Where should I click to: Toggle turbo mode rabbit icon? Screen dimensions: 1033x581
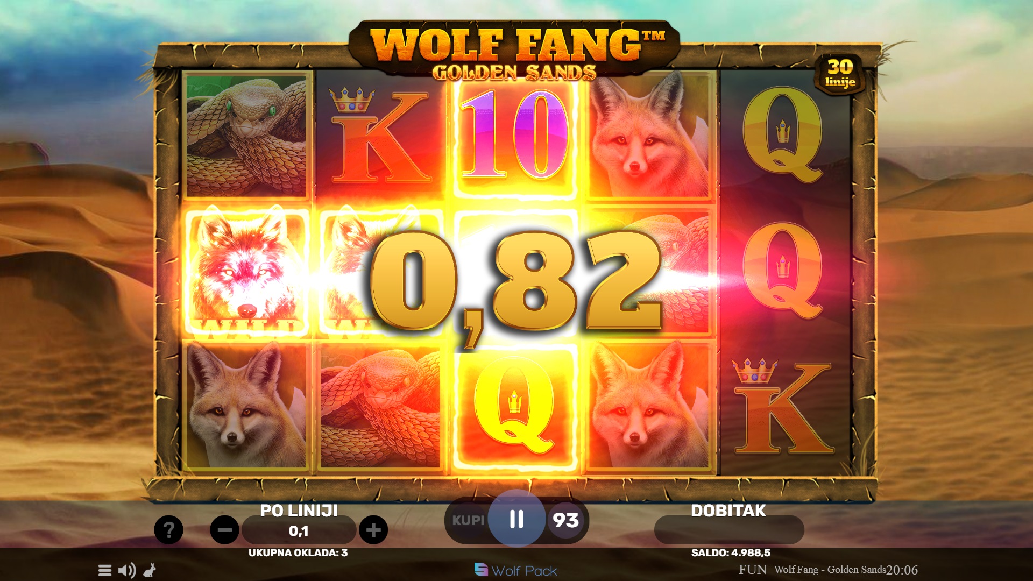150,570
